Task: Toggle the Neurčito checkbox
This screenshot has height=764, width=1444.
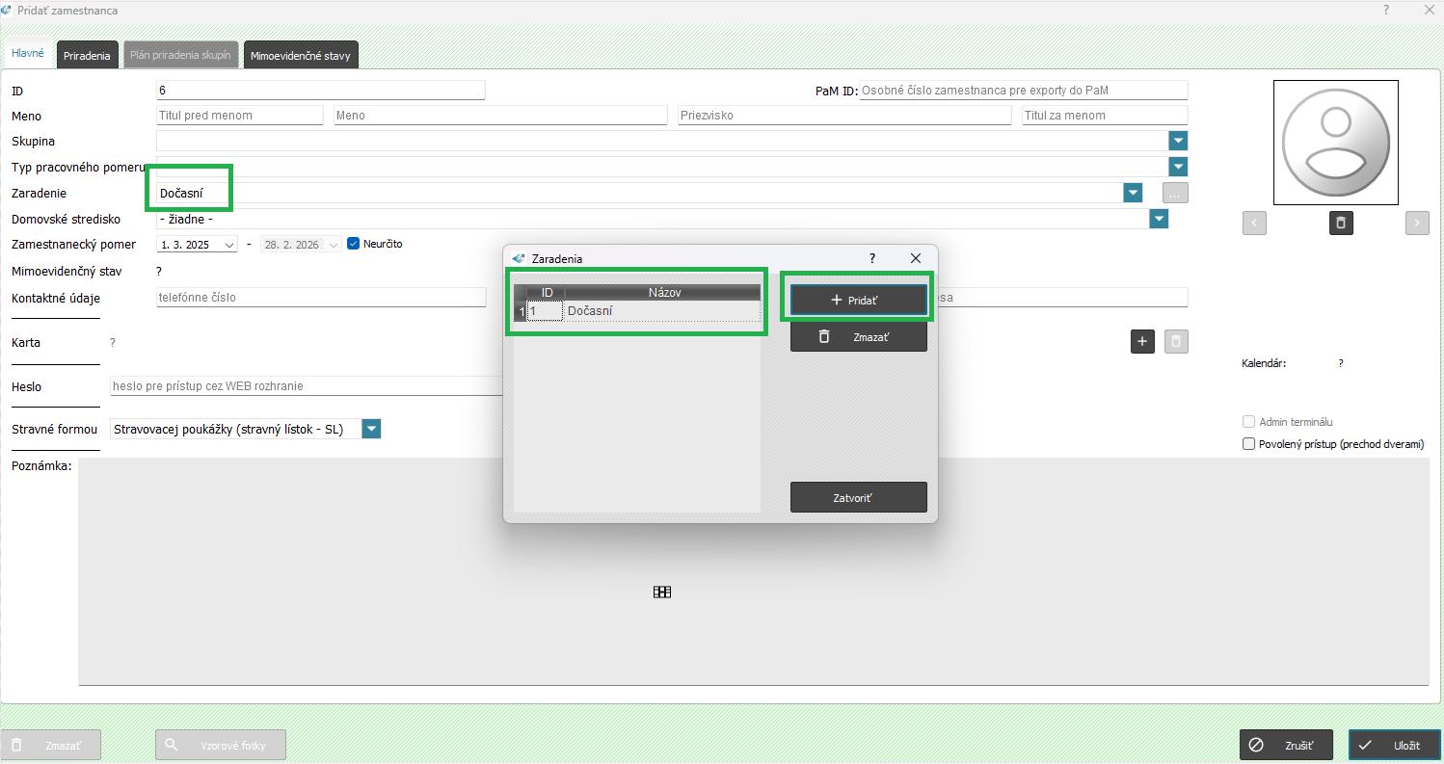Action: point(353,244)
